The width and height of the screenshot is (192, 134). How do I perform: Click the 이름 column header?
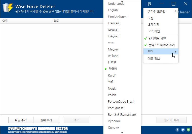(x=25, y=21)
